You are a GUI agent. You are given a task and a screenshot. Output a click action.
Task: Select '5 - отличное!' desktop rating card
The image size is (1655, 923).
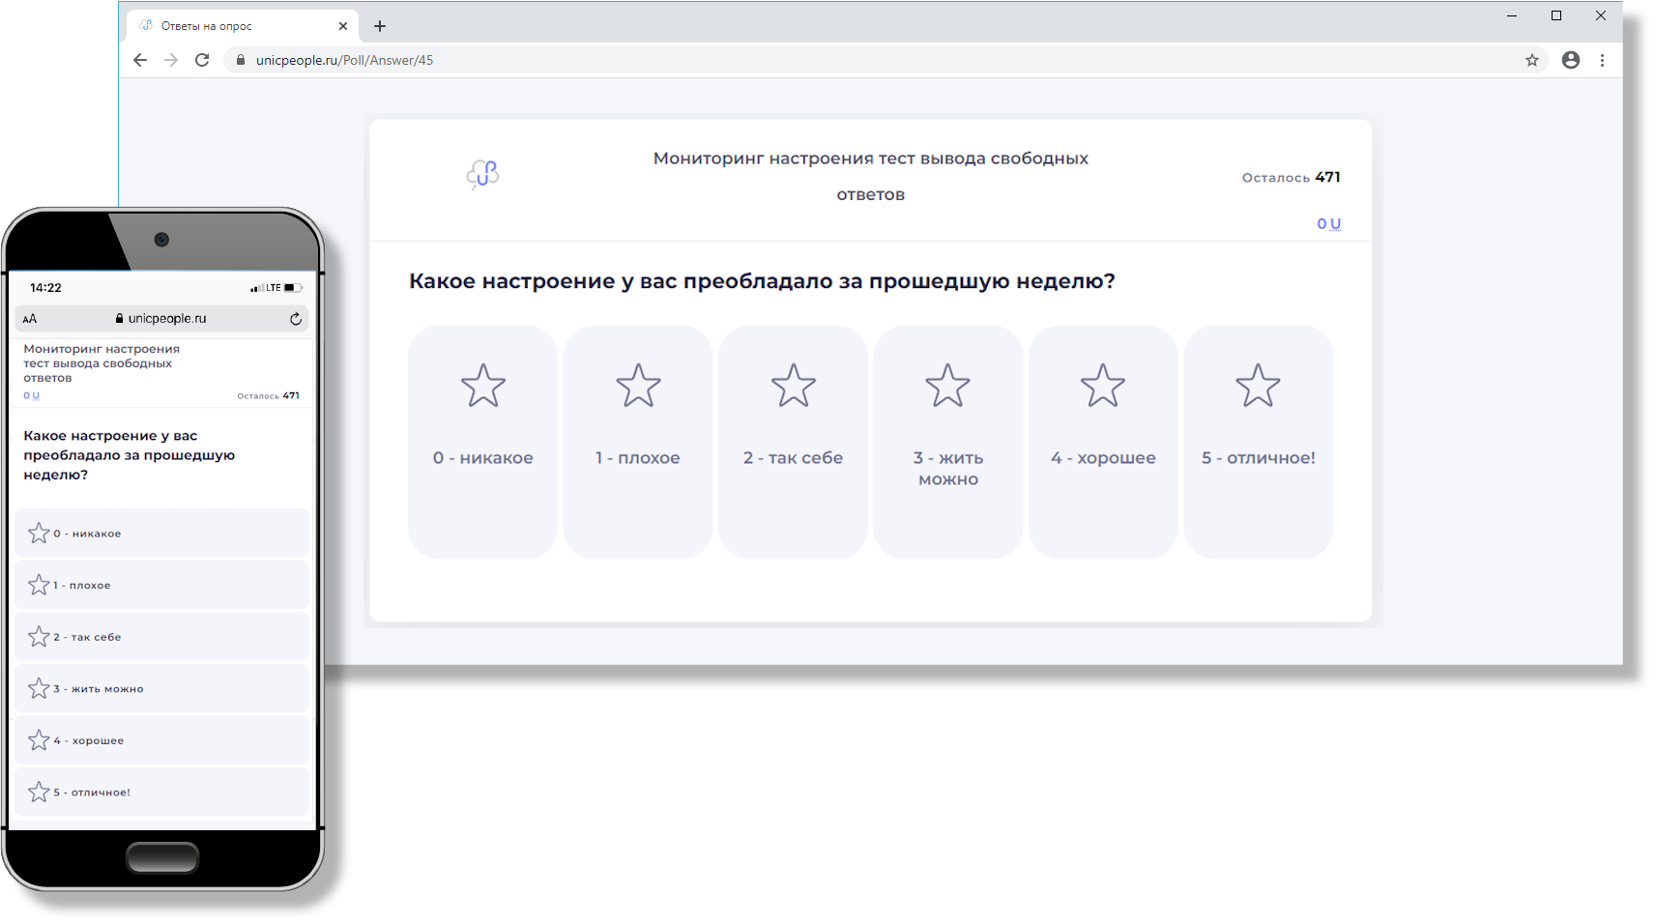pos(1258,442)
